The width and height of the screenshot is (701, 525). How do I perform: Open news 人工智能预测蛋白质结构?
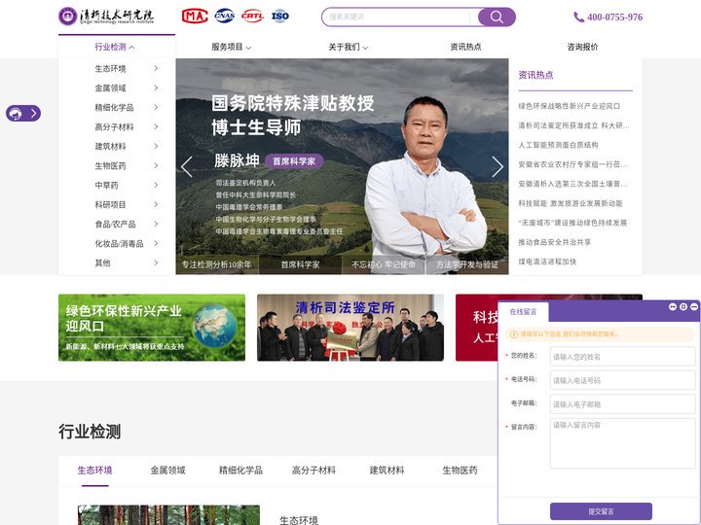(558, 145)
